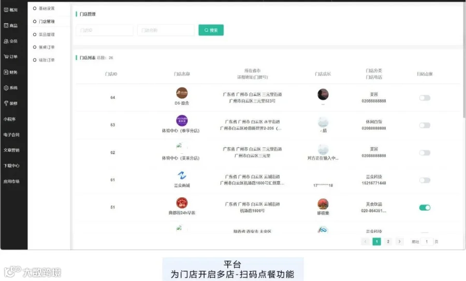Click the green 搜索 search button
Screen dimensions: 466x281
click(x=211, y=30)
